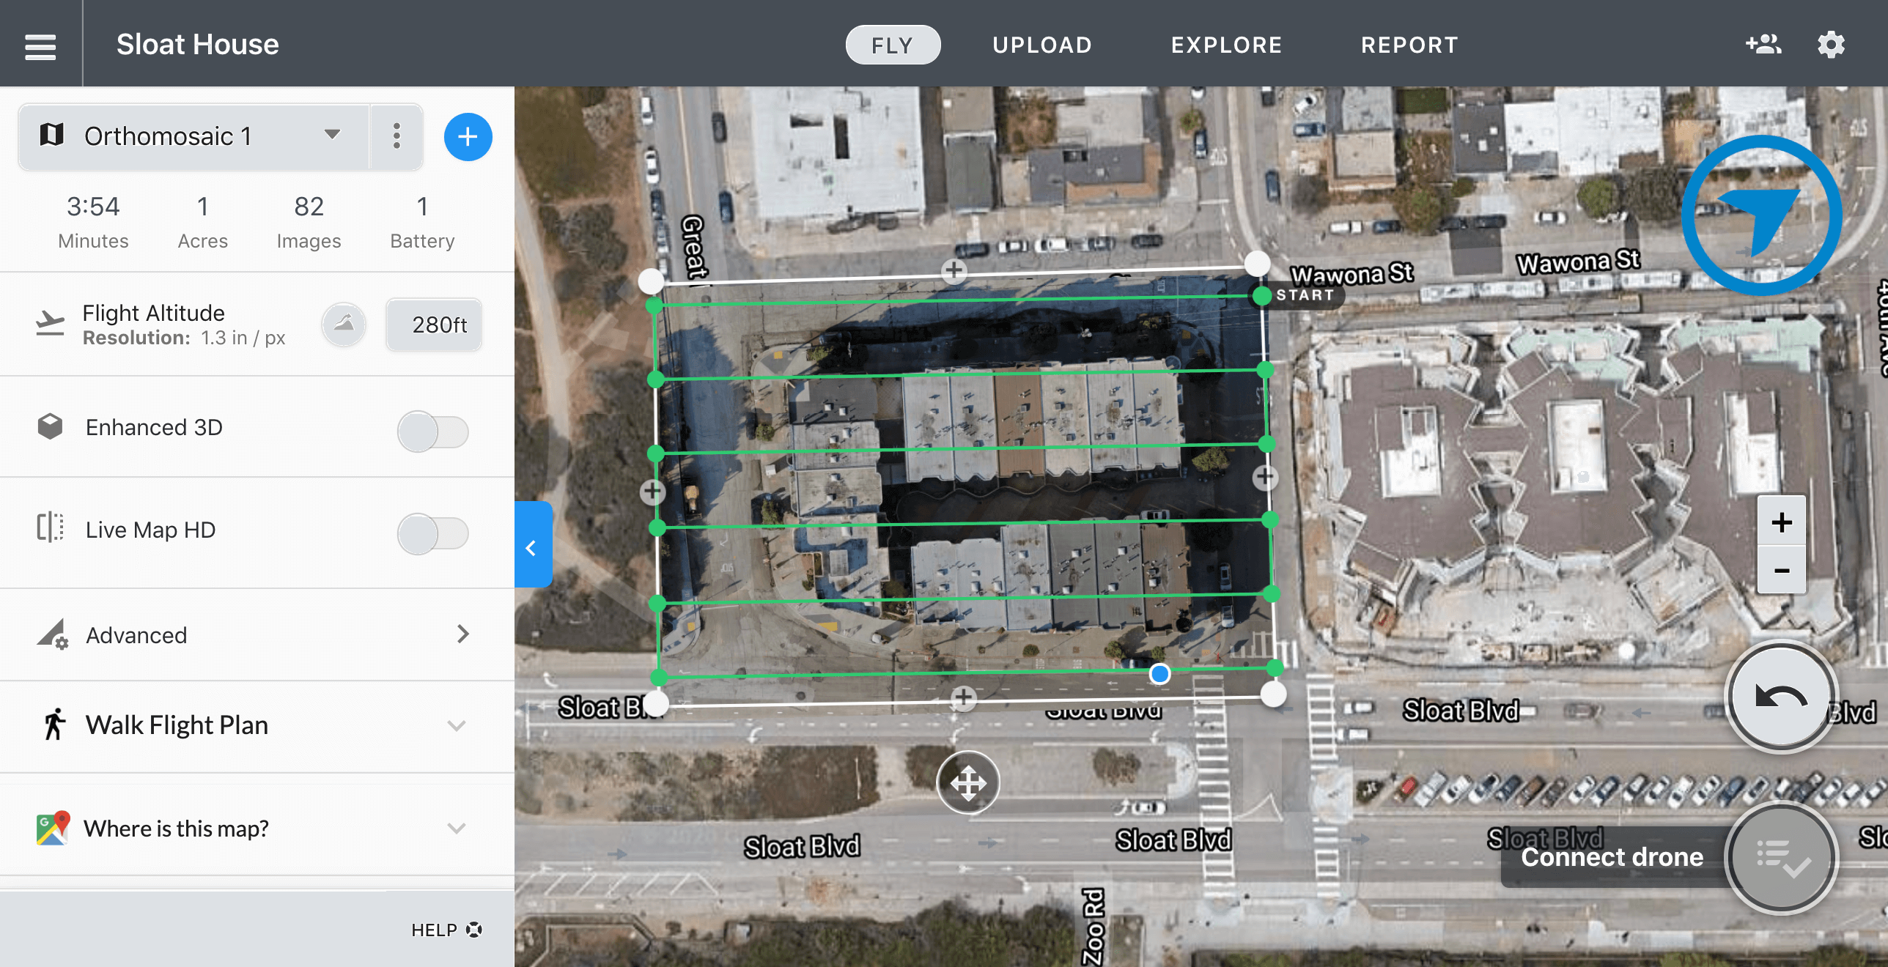Click the add collaborators icon
This screenshot has height=967, width=1888.
tap(1763, 45)
